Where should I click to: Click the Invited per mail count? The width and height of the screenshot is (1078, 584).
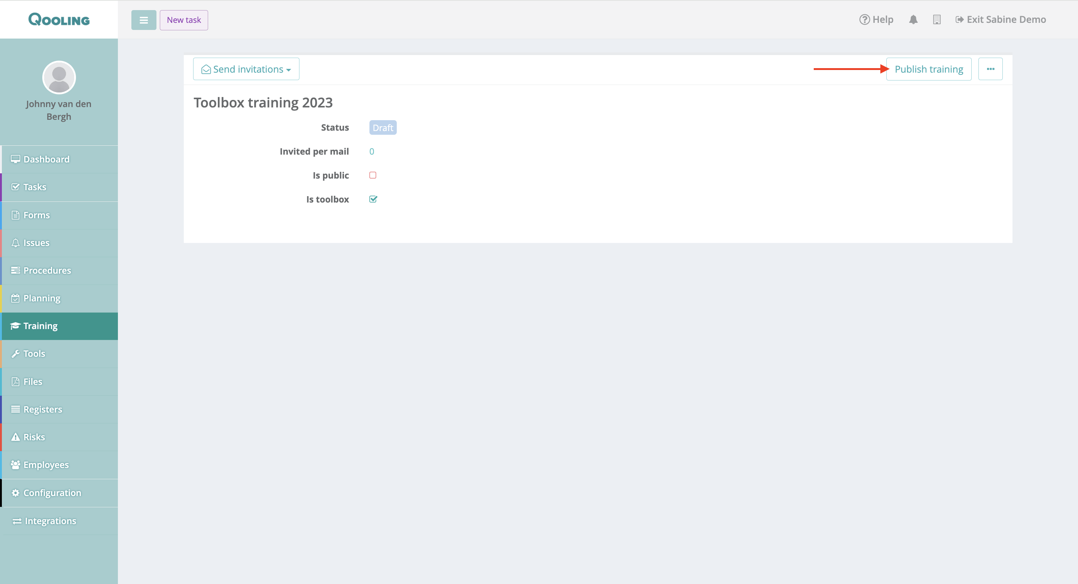pos(372,152)
